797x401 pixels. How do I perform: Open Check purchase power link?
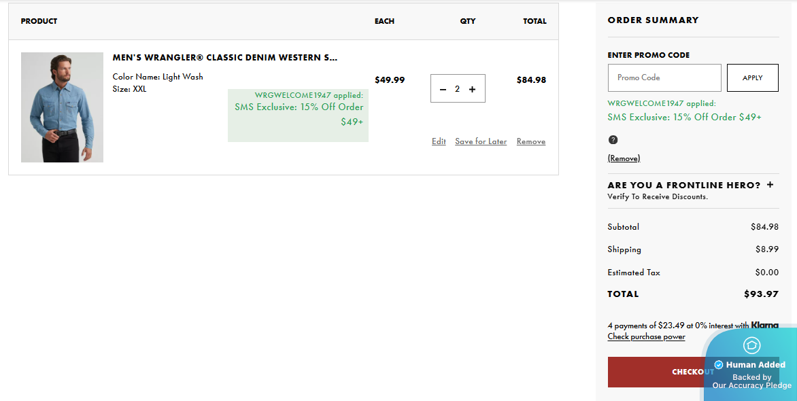tap(646, 336)
